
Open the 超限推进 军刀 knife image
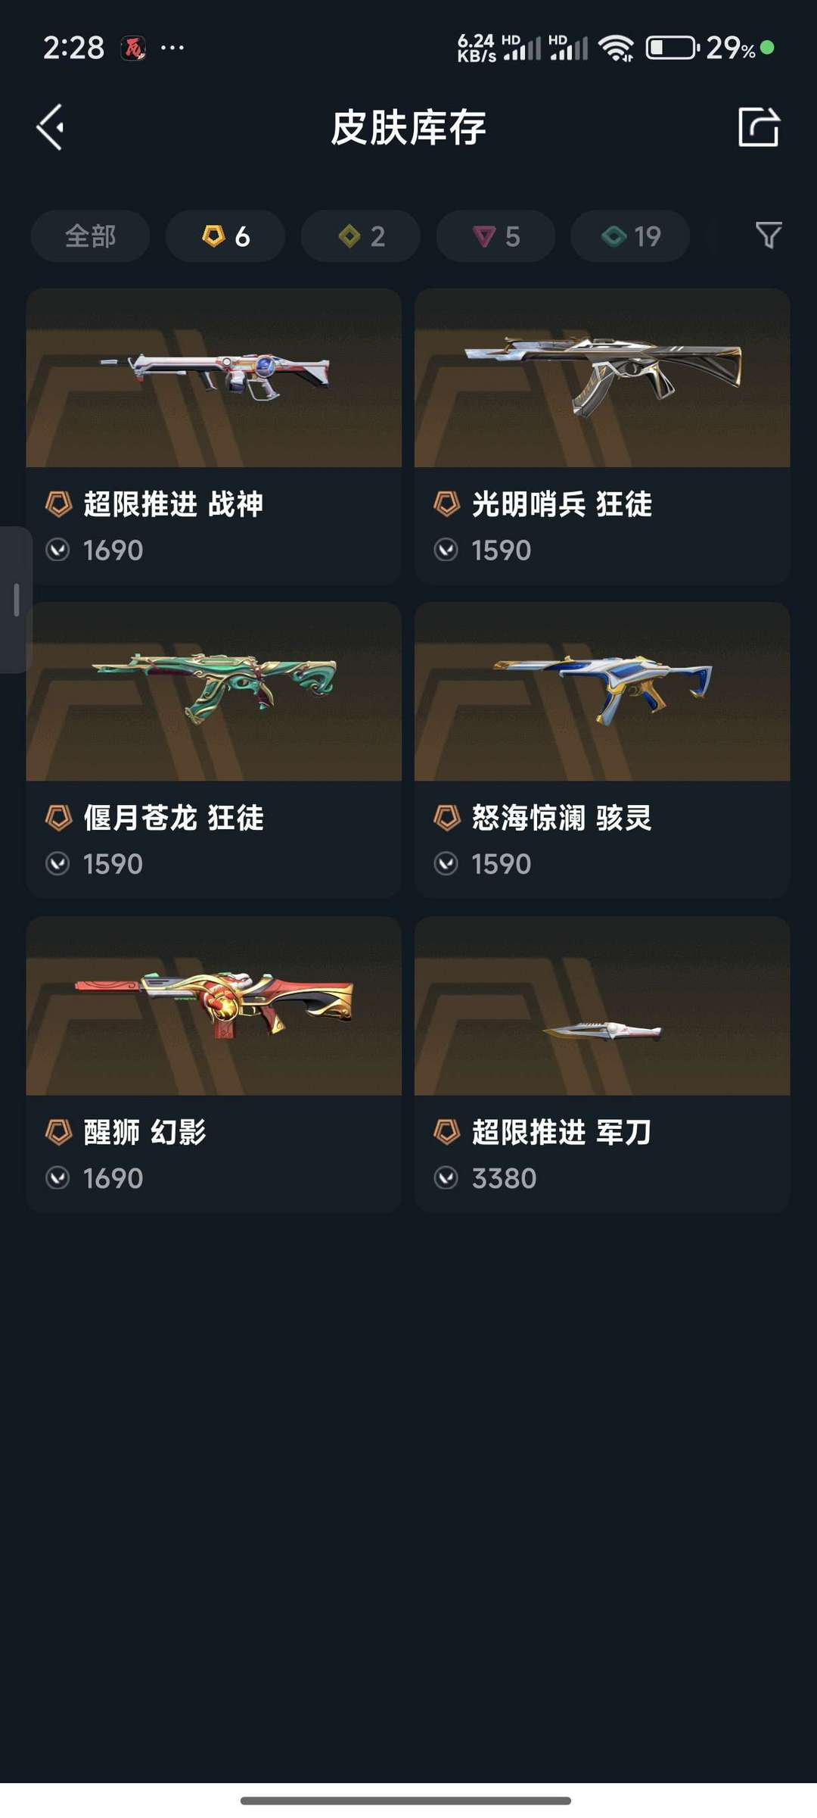602,1006
